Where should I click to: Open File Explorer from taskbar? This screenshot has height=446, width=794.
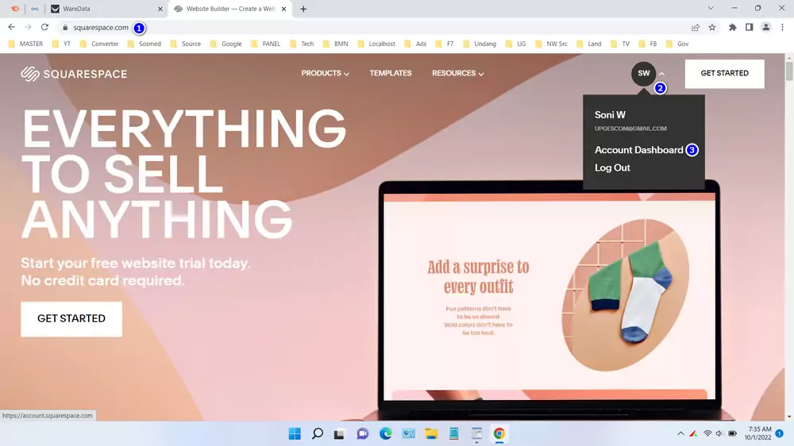(x=431, y=433)
